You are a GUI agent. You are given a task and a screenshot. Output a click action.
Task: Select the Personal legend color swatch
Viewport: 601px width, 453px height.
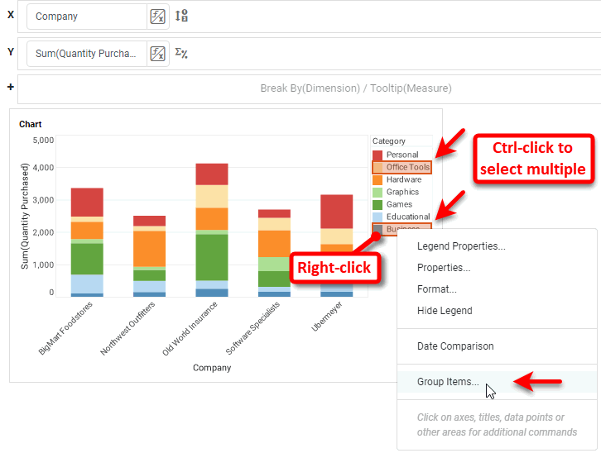click(377, 155)
